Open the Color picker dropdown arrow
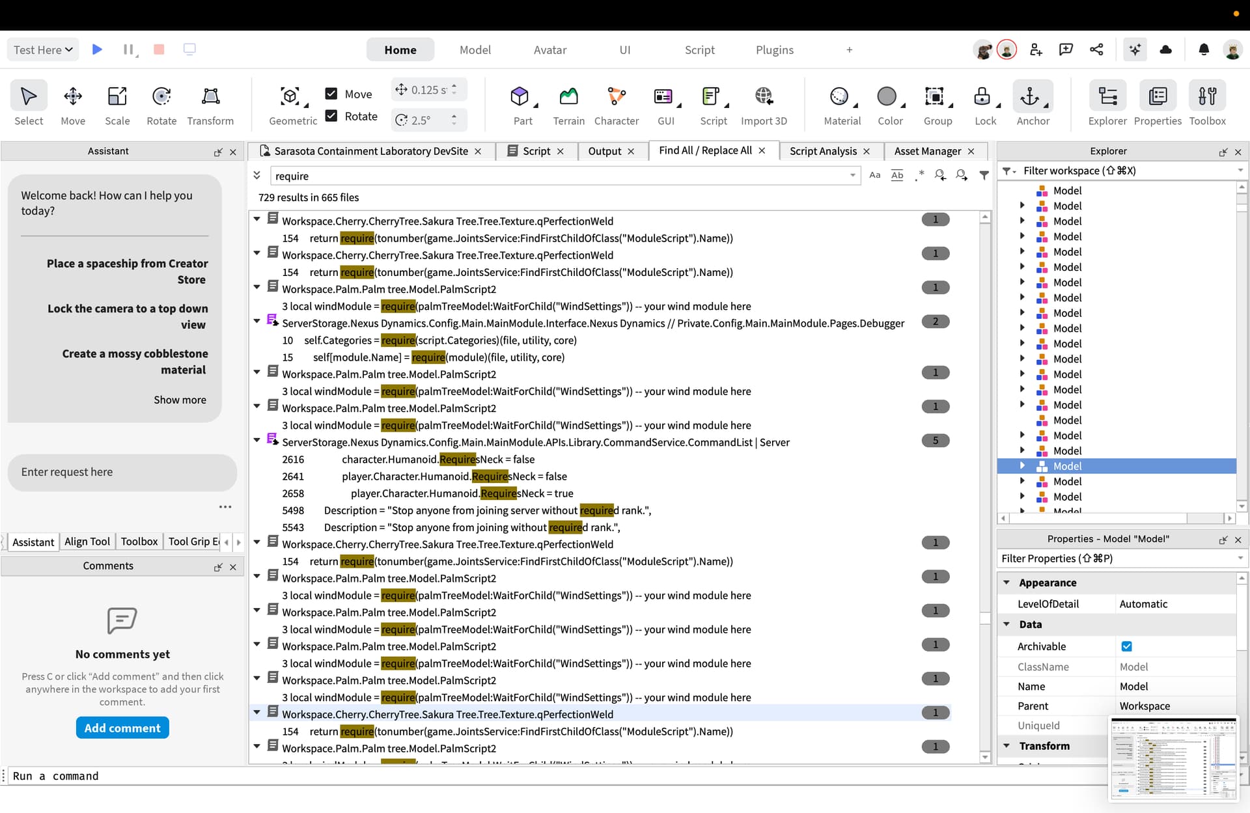 pyautogui.click(x=903, y=105)
